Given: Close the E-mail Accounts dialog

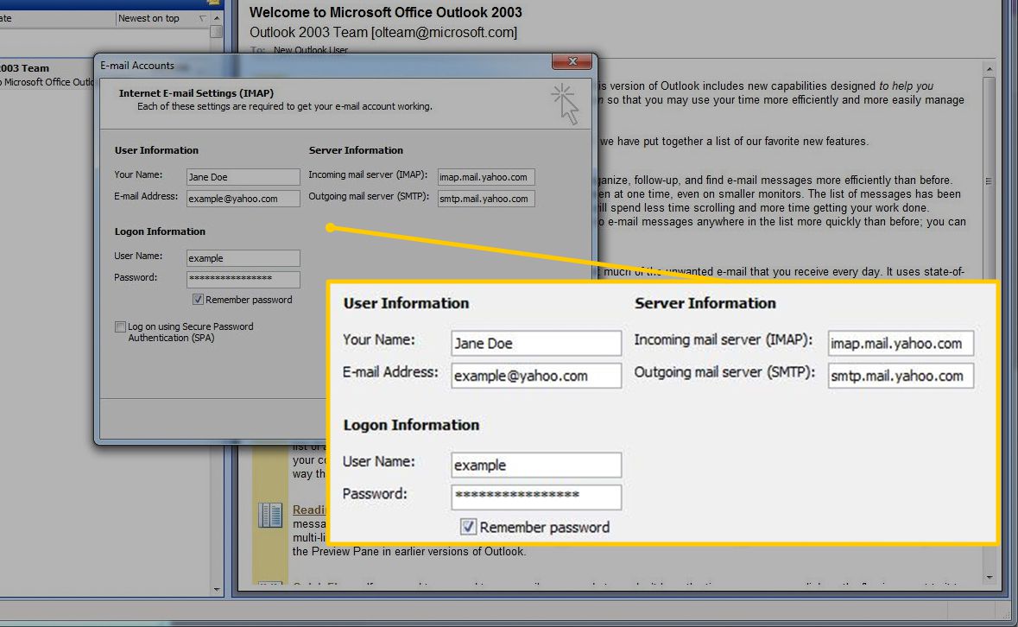Looking at the screenshot, I should pyautogui.click(x=572, y=61).
